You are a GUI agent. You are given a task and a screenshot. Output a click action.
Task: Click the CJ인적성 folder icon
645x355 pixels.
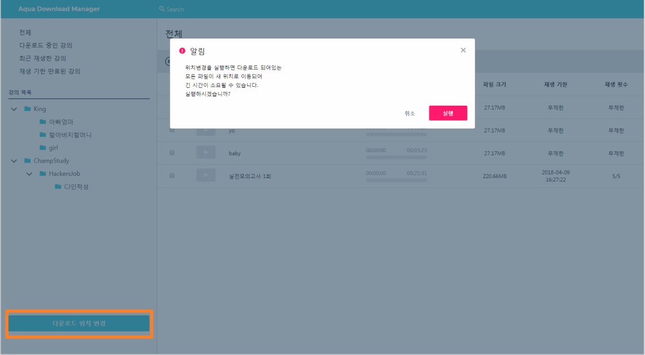pos(58,187)
